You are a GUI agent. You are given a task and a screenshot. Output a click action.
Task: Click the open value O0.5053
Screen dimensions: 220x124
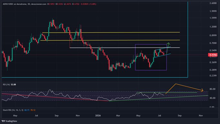pyautogui.click(x=51, y=4)
